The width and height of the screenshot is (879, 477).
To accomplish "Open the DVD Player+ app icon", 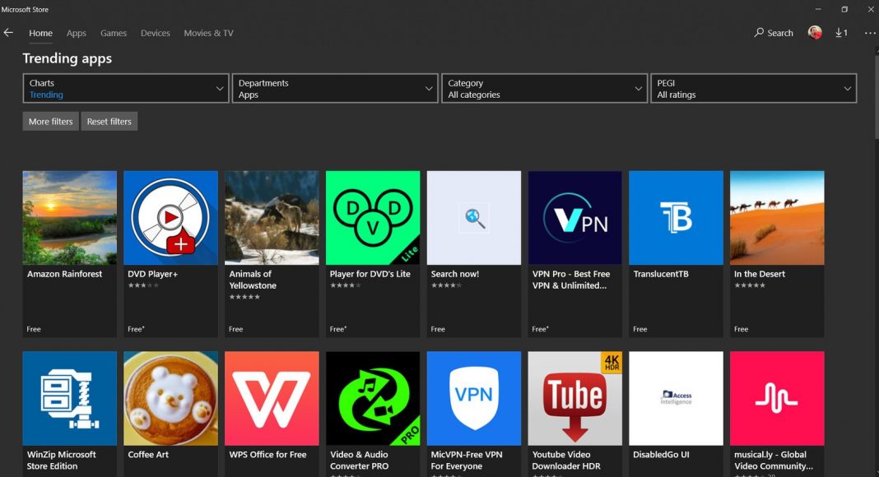I will pos(170,218).
